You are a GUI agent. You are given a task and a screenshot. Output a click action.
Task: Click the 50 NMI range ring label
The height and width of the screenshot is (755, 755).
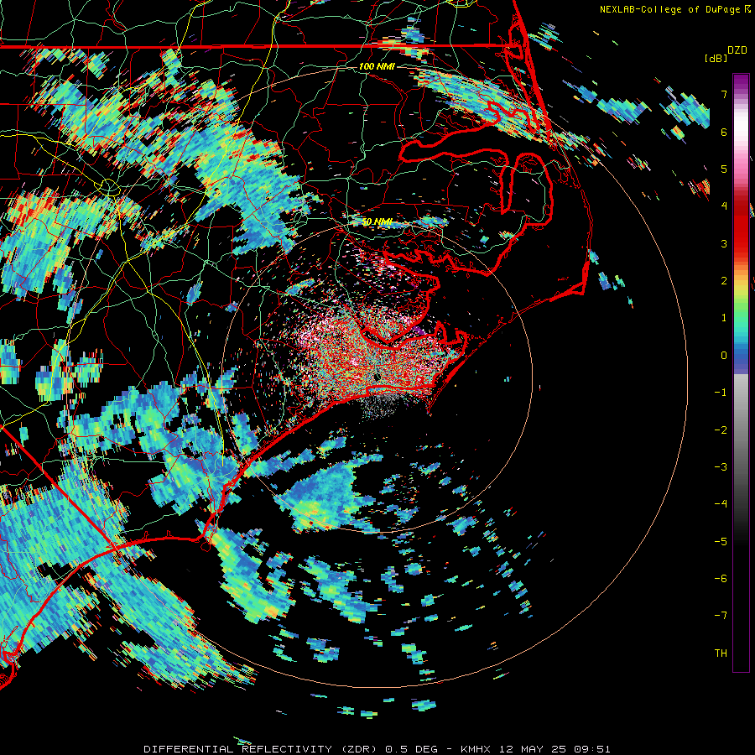pyautogui.click(x=377, y=222)
